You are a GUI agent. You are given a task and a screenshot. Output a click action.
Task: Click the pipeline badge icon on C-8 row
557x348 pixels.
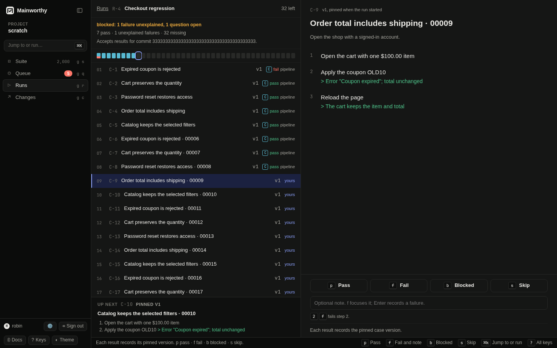click(265, 167)
